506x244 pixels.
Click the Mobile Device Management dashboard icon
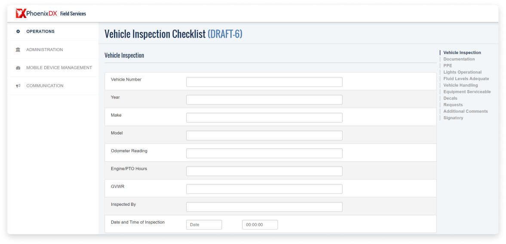[x=18, y=68]
